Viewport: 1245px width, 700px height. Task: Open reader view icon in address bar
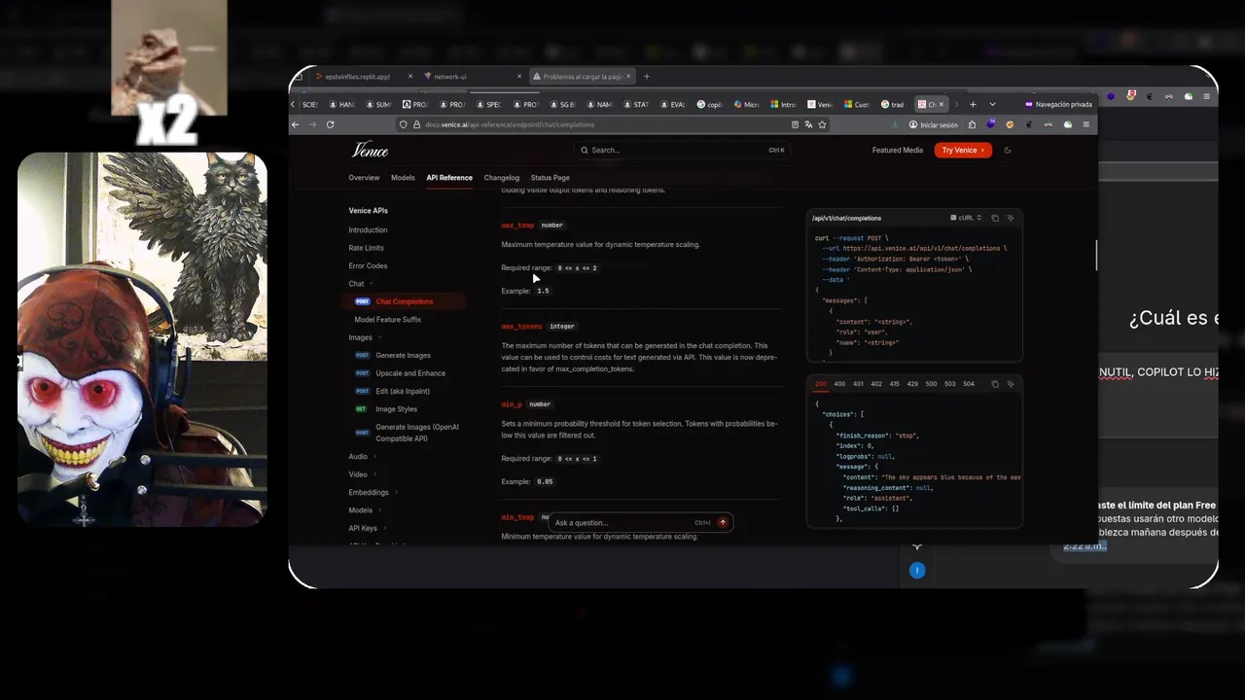[x=795, y=124]
